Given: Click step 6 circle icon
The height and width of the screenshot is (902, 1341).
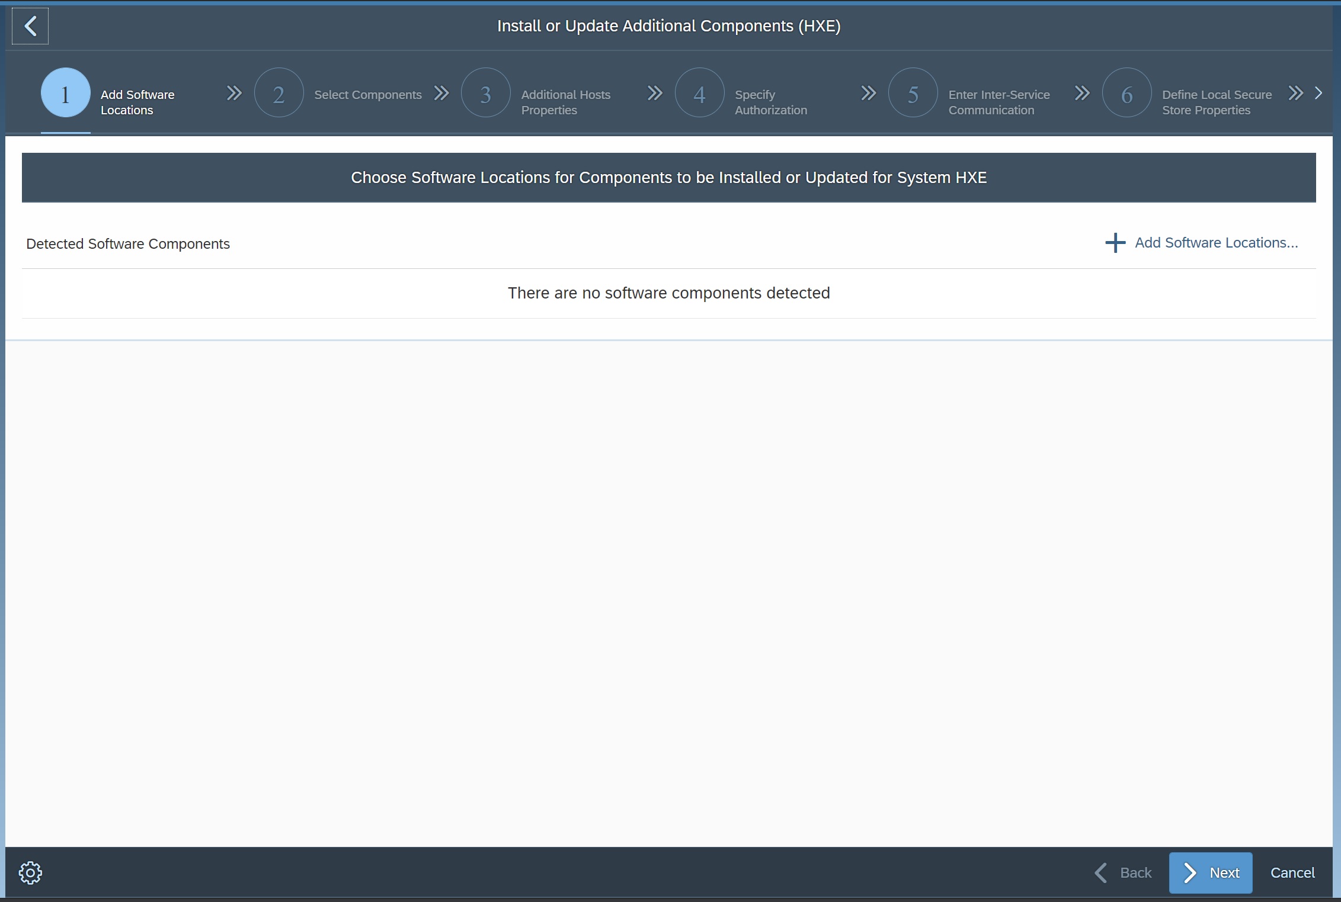Looking at the screenshot, I should tap(1126, 93).
